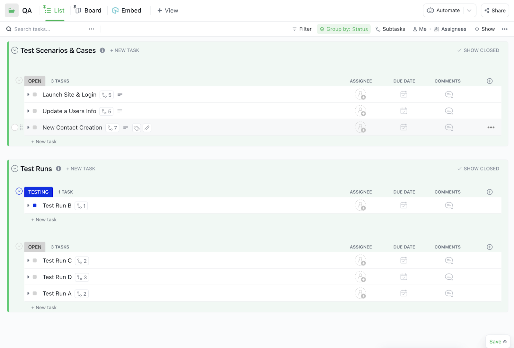Set due date for Update a Users Info
Viewport: 514px width, 348px height.
click(404, 111)
